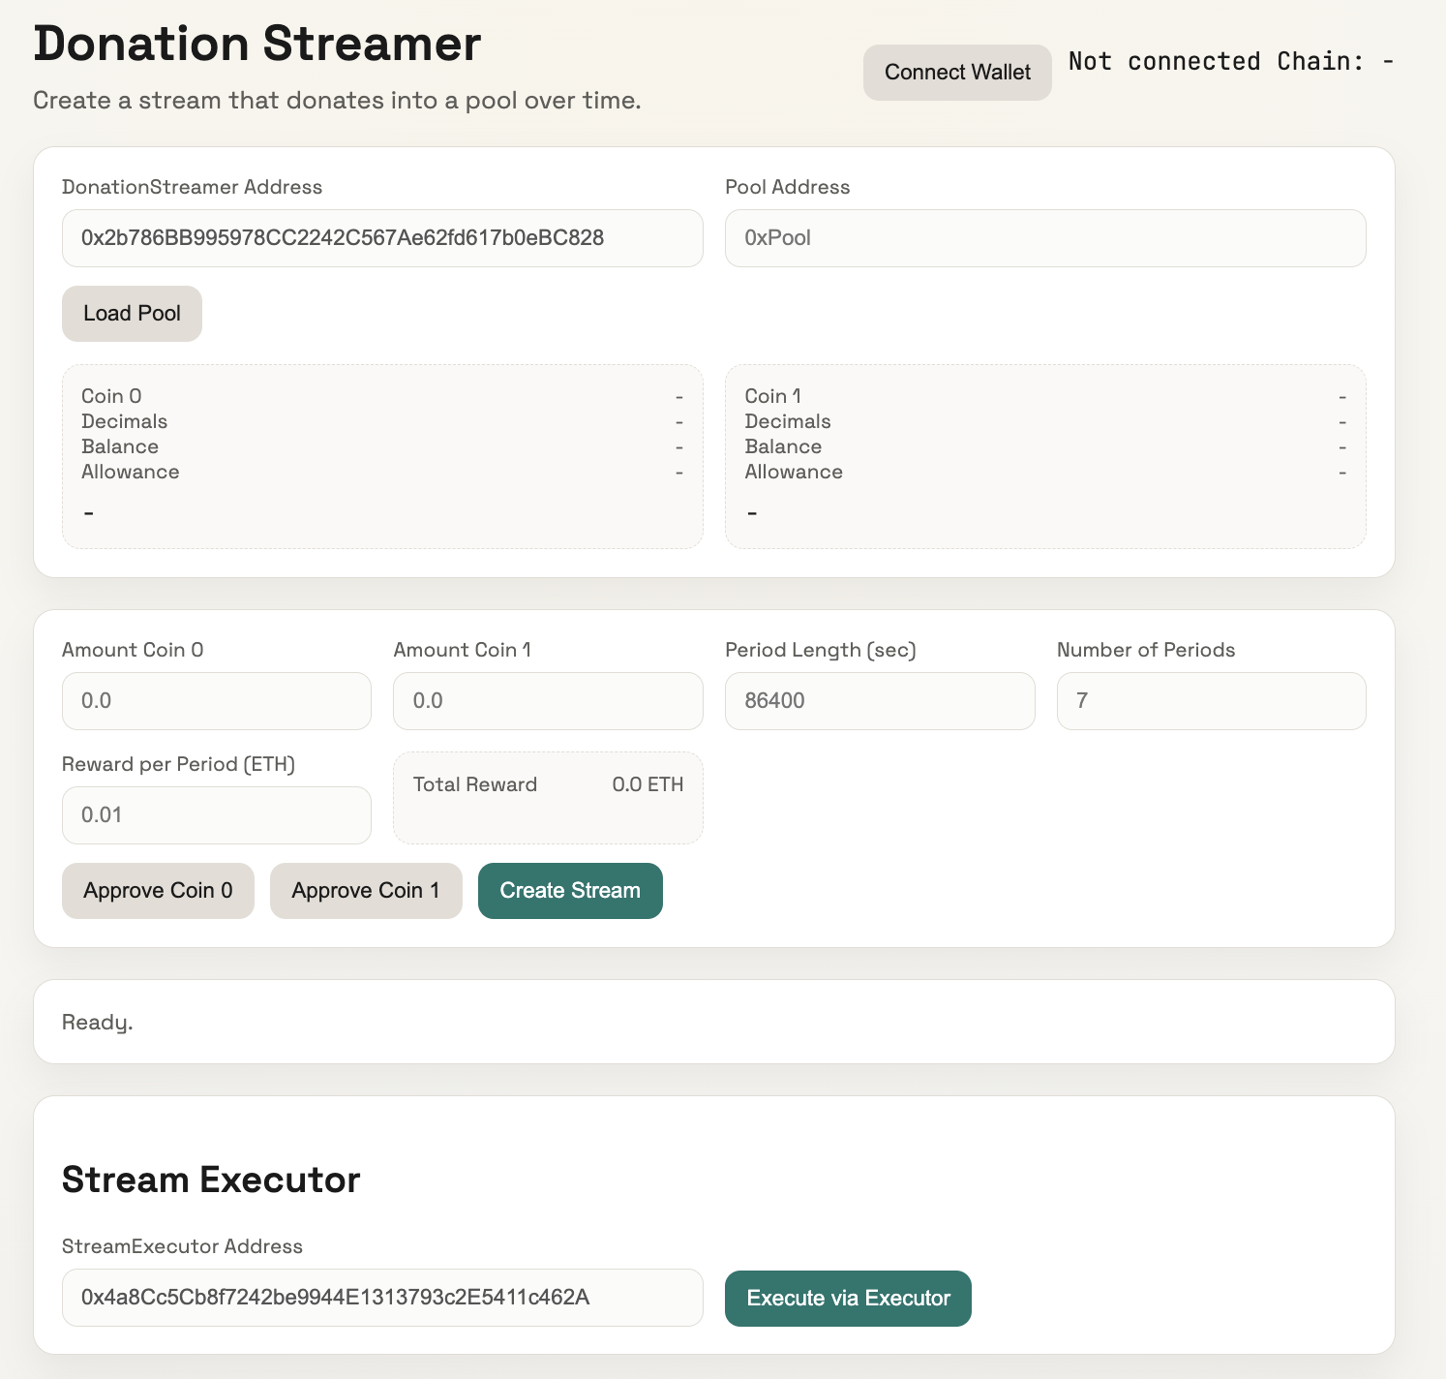Click the Coin 1 info panel

tap(1044, 456)
